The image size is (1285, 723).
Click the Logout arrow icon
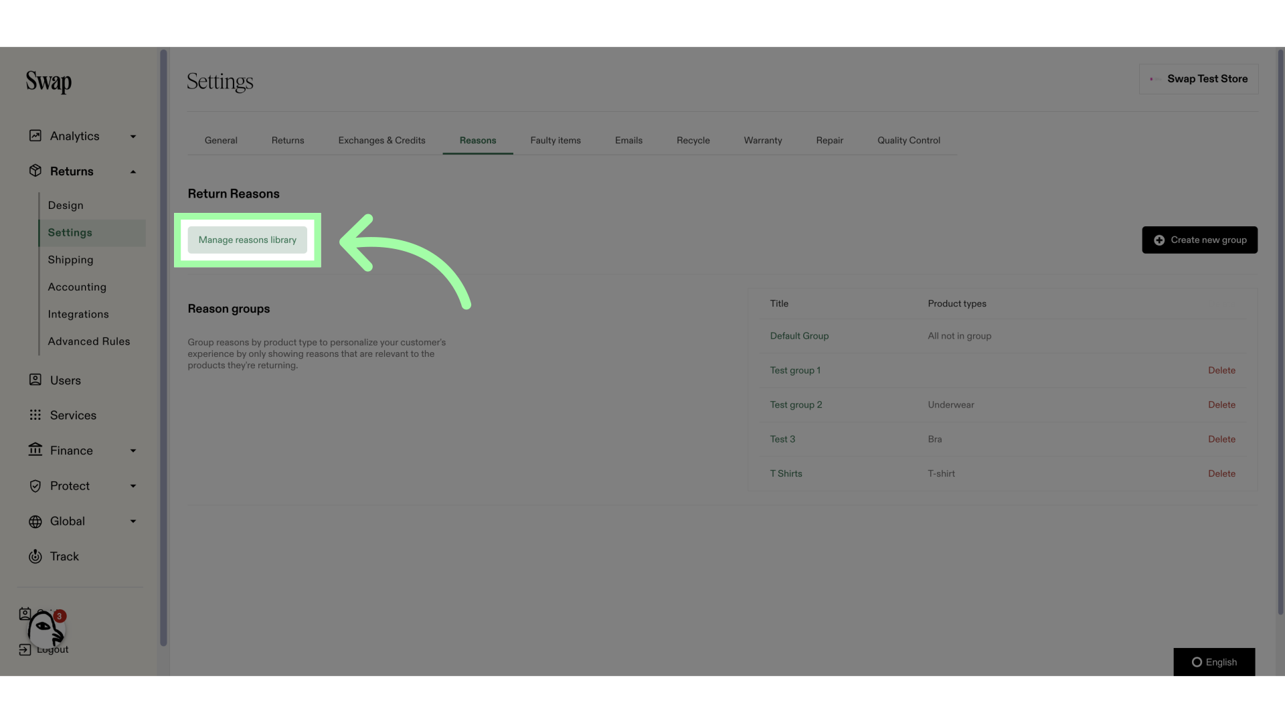pyautogui.click(x=25, y=649)
